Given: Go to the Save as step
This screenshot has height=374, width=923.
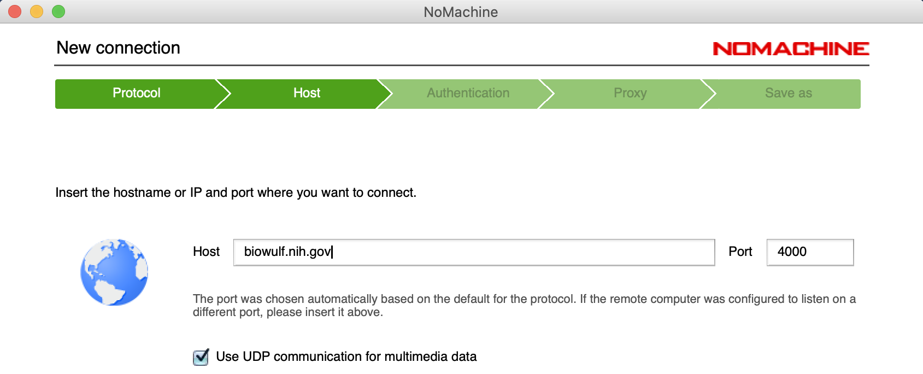Looking at the screenshot, I should [x=788, y=93].
